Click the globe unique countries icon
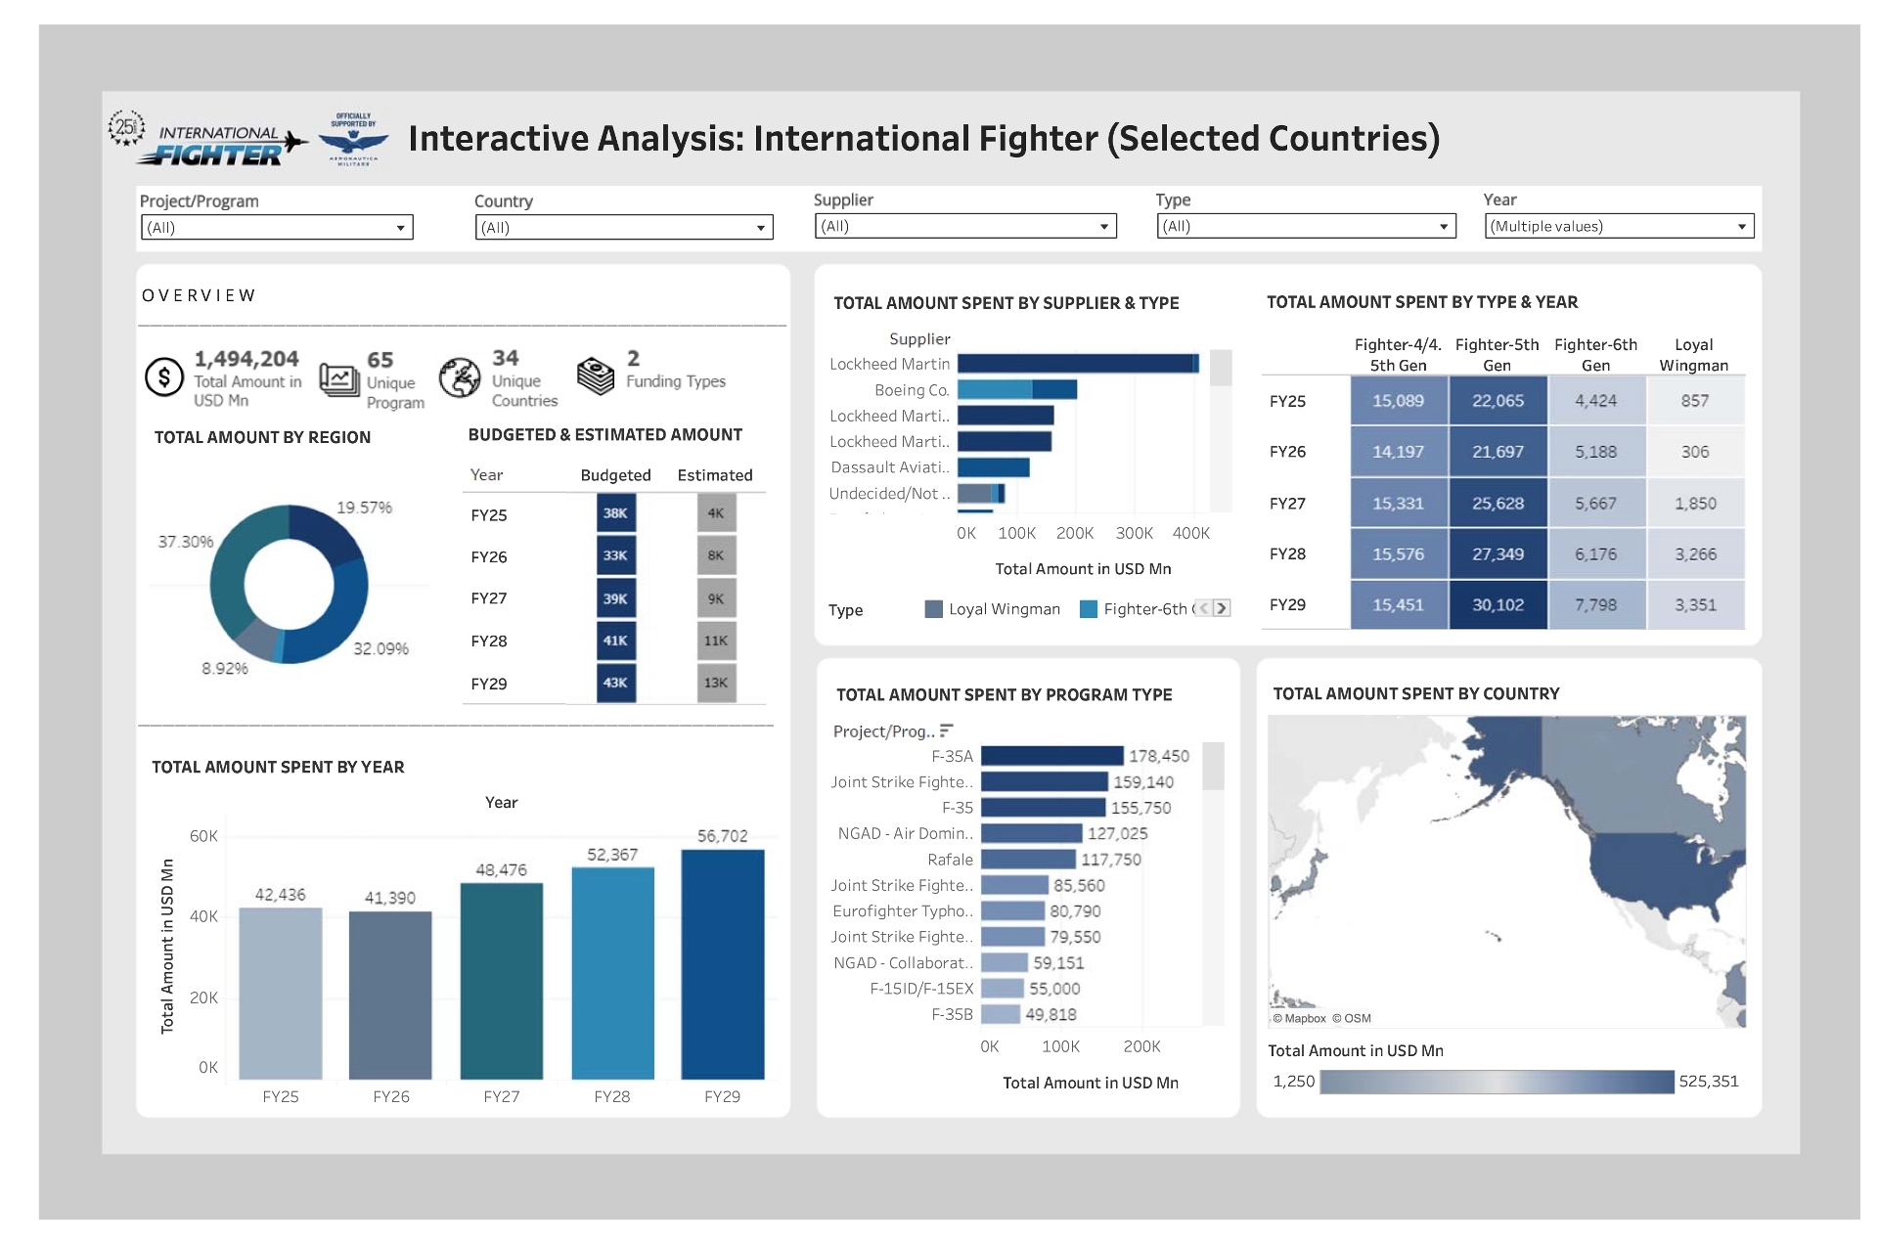Screen dimensions: 1878x1240 pyautogui.click(x=459, y=377)
